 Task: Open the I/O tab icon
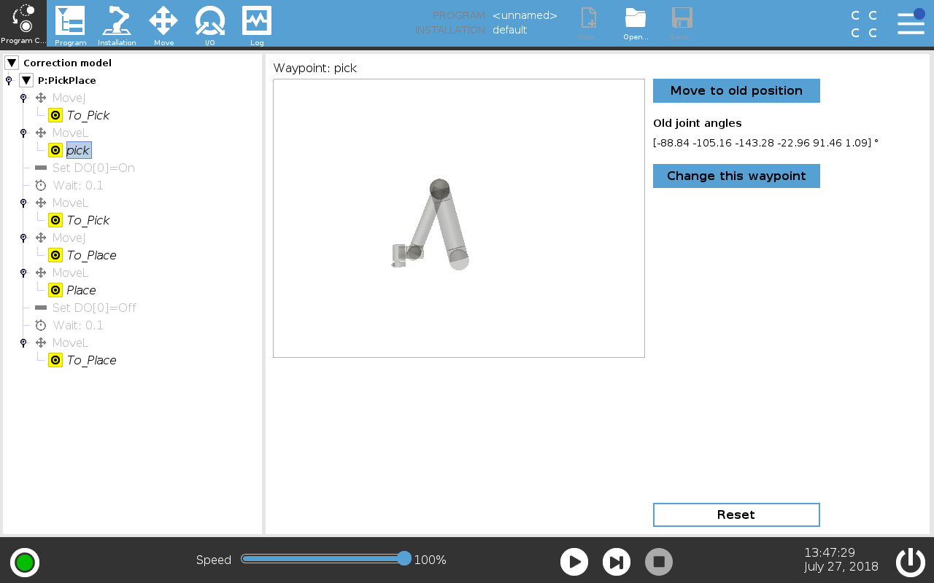coord(209,21)
